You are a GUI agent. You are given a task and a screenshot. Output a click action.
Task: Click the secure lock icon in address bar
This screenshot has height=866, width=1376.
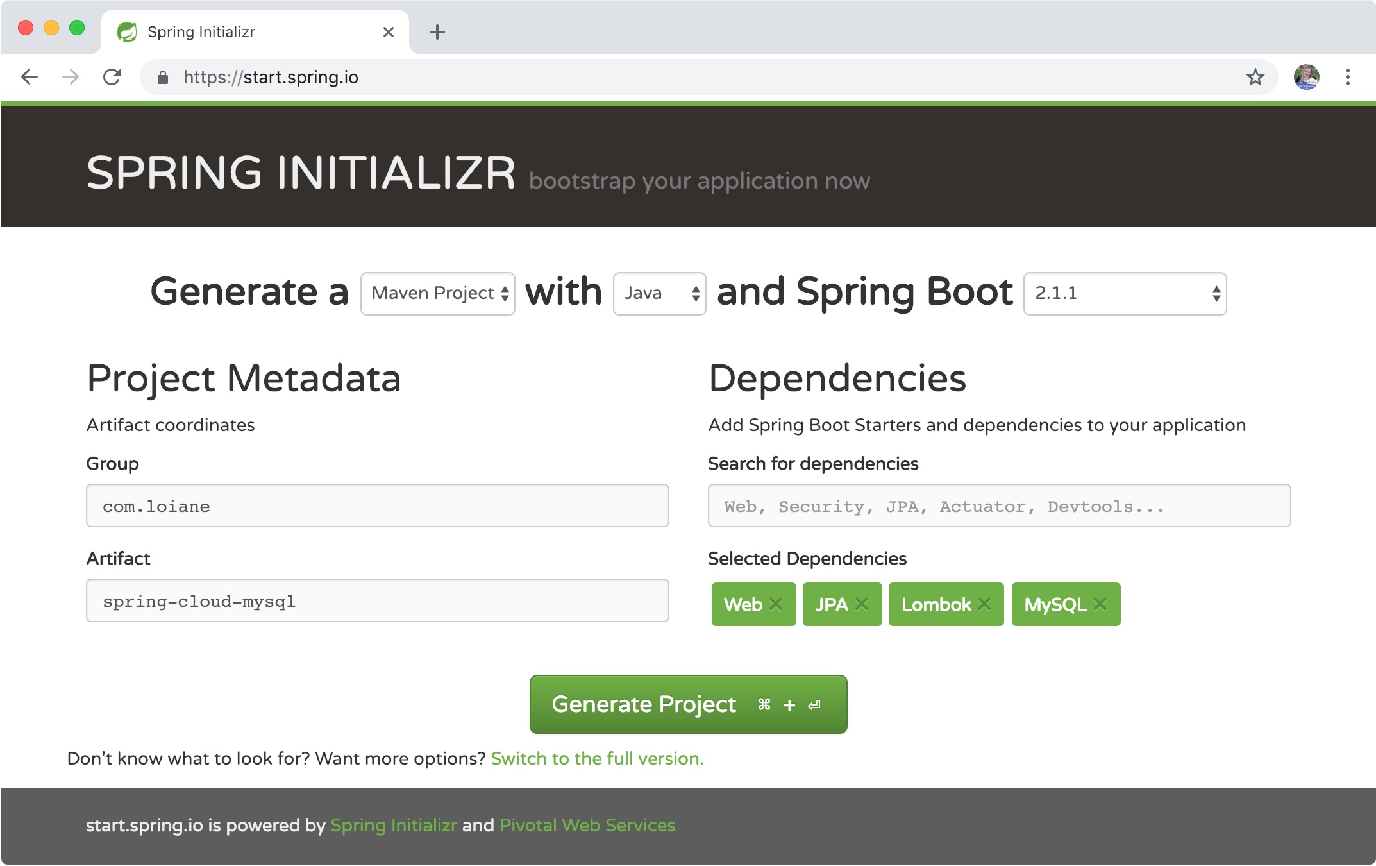click(x=160, y=78)
